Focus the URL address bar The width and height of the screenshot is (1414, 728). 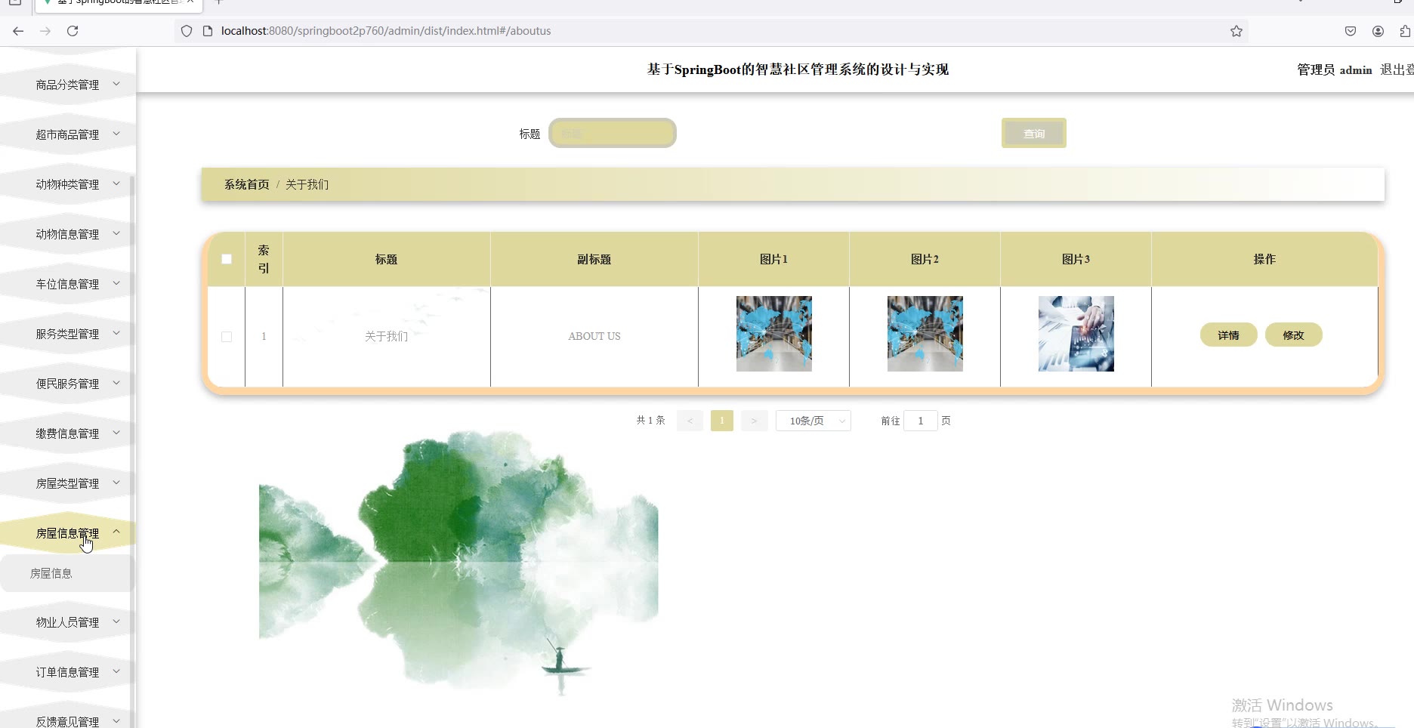[710, 31]
